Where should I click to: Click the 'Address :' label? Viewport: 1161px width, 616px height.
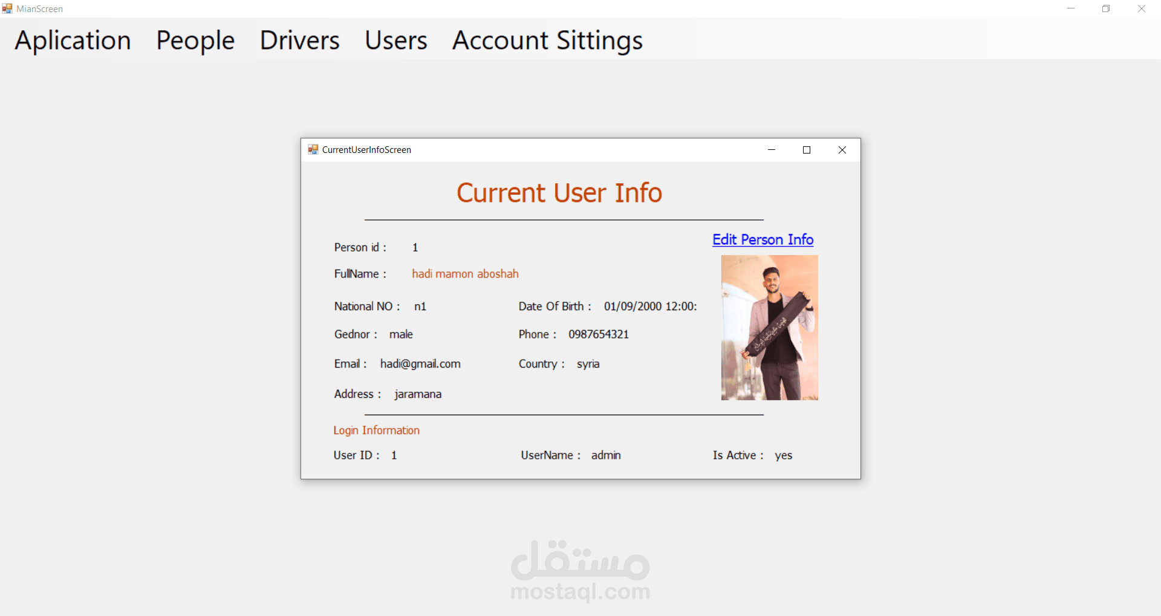[358, 394]
